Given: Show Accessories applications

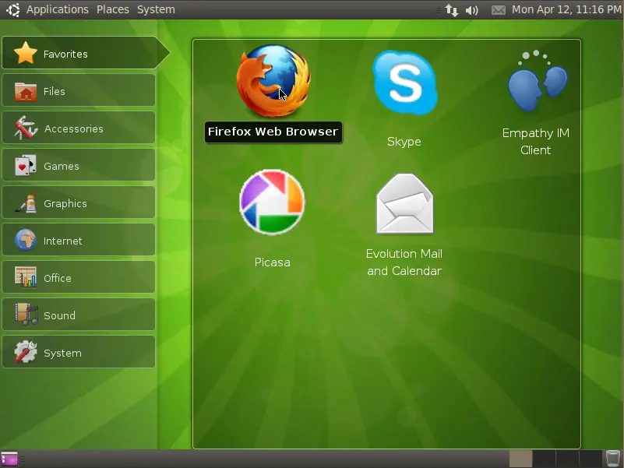Looking at the screenshot, I should coord(79,128).
